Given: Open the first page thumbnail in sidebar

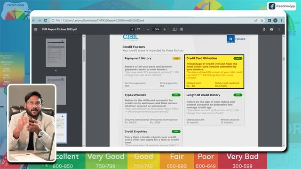Looking at the screenshot, I should click(56, 53).
